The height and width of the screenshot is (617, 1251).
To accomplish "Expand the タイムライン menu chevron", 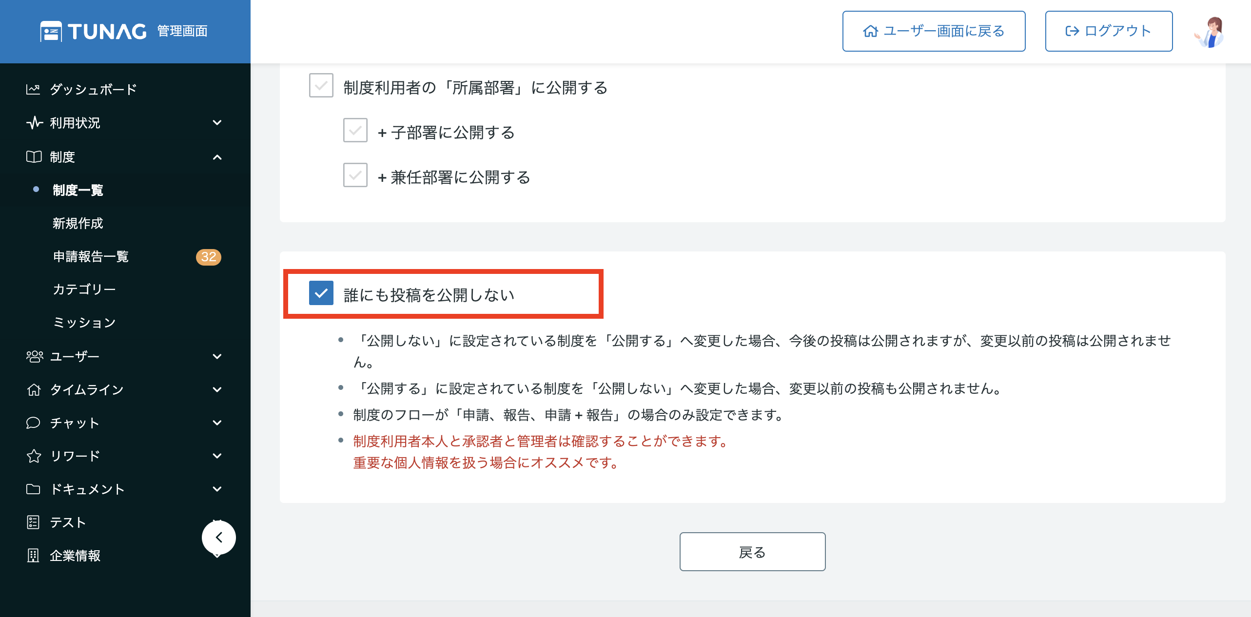I will 217,389.
